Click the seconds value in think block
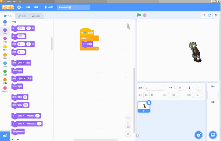The height and width of the screenshot is (141, 221). [29, 44]
